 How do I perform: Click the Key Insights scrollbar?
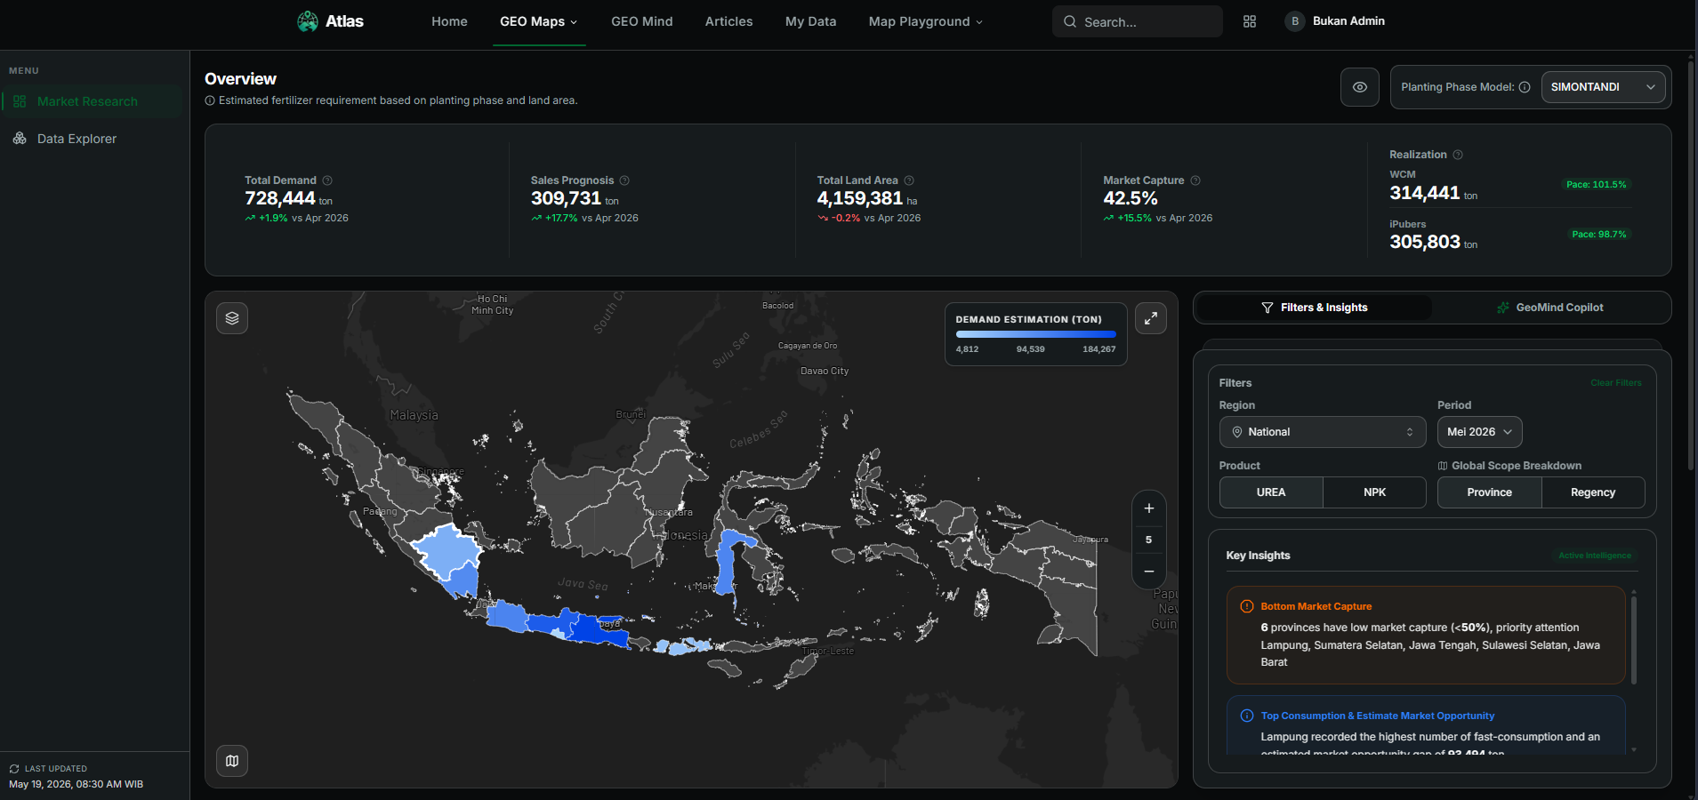1633,640
